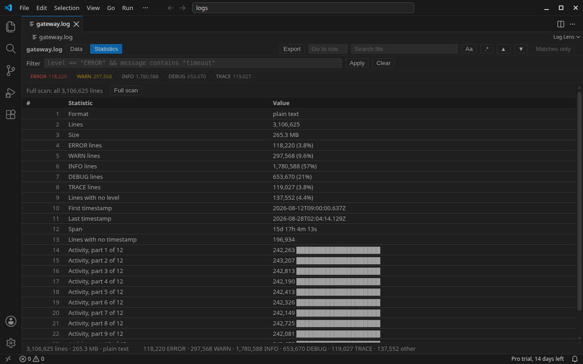Click the Activity part 1 of 12 bar
Viewport: 583px width, 364px height.
(338, 250)
